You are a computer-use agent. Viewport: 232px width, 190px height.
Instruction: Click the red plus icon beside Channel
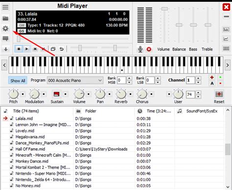coord(212,77)
